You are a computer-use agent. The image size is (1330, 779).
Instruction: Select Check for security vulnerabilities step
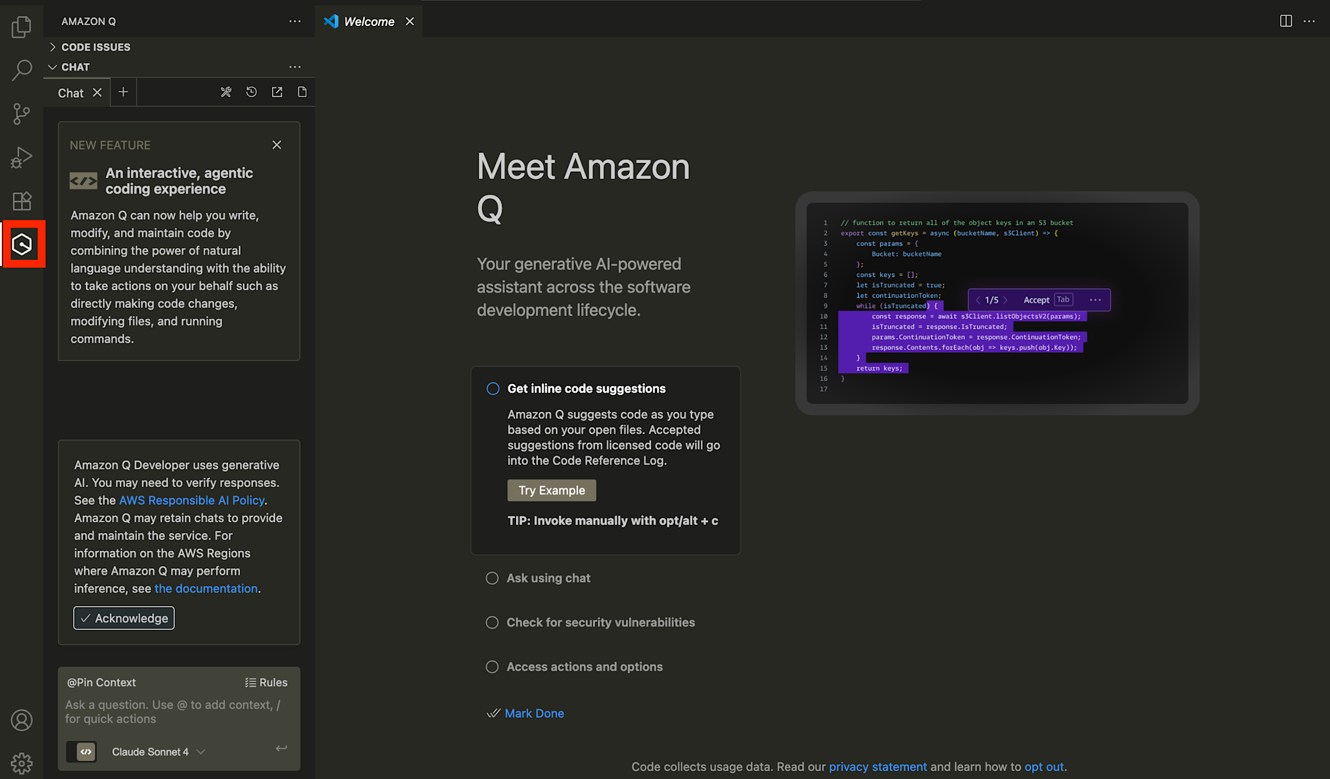(591, 623)
